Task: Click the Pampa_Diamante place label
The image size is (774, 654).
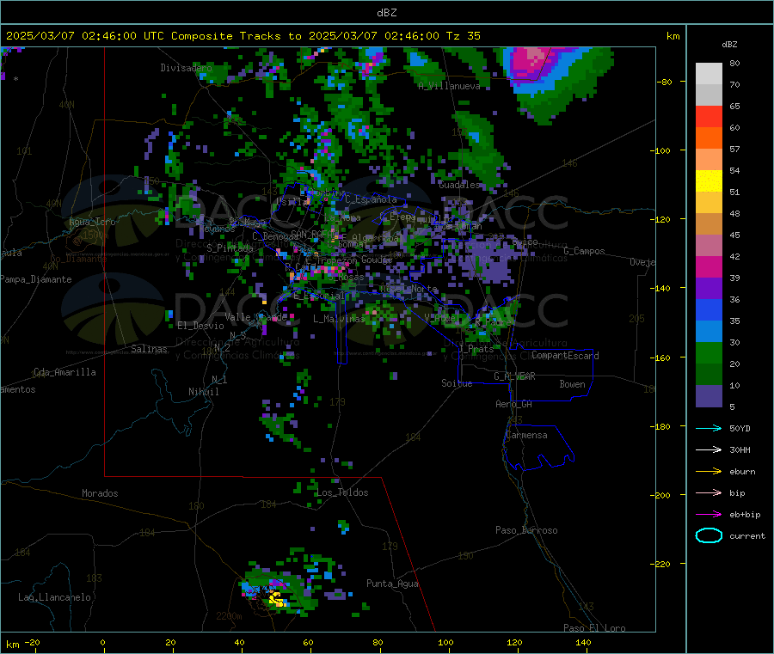Action: [x=36, y=279]
